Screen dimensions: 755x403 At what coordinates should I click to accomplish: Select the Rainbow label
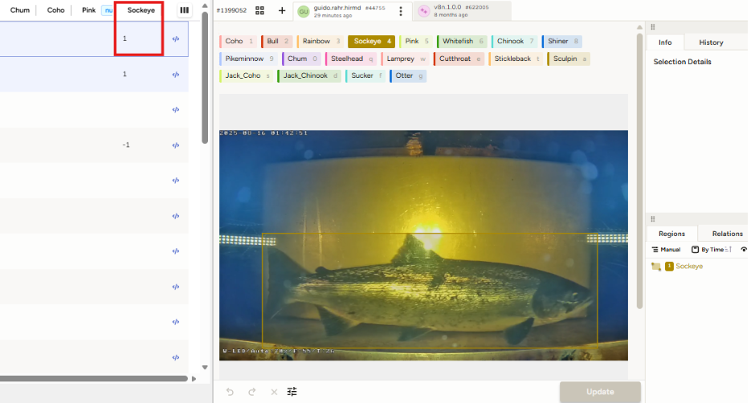320,42
